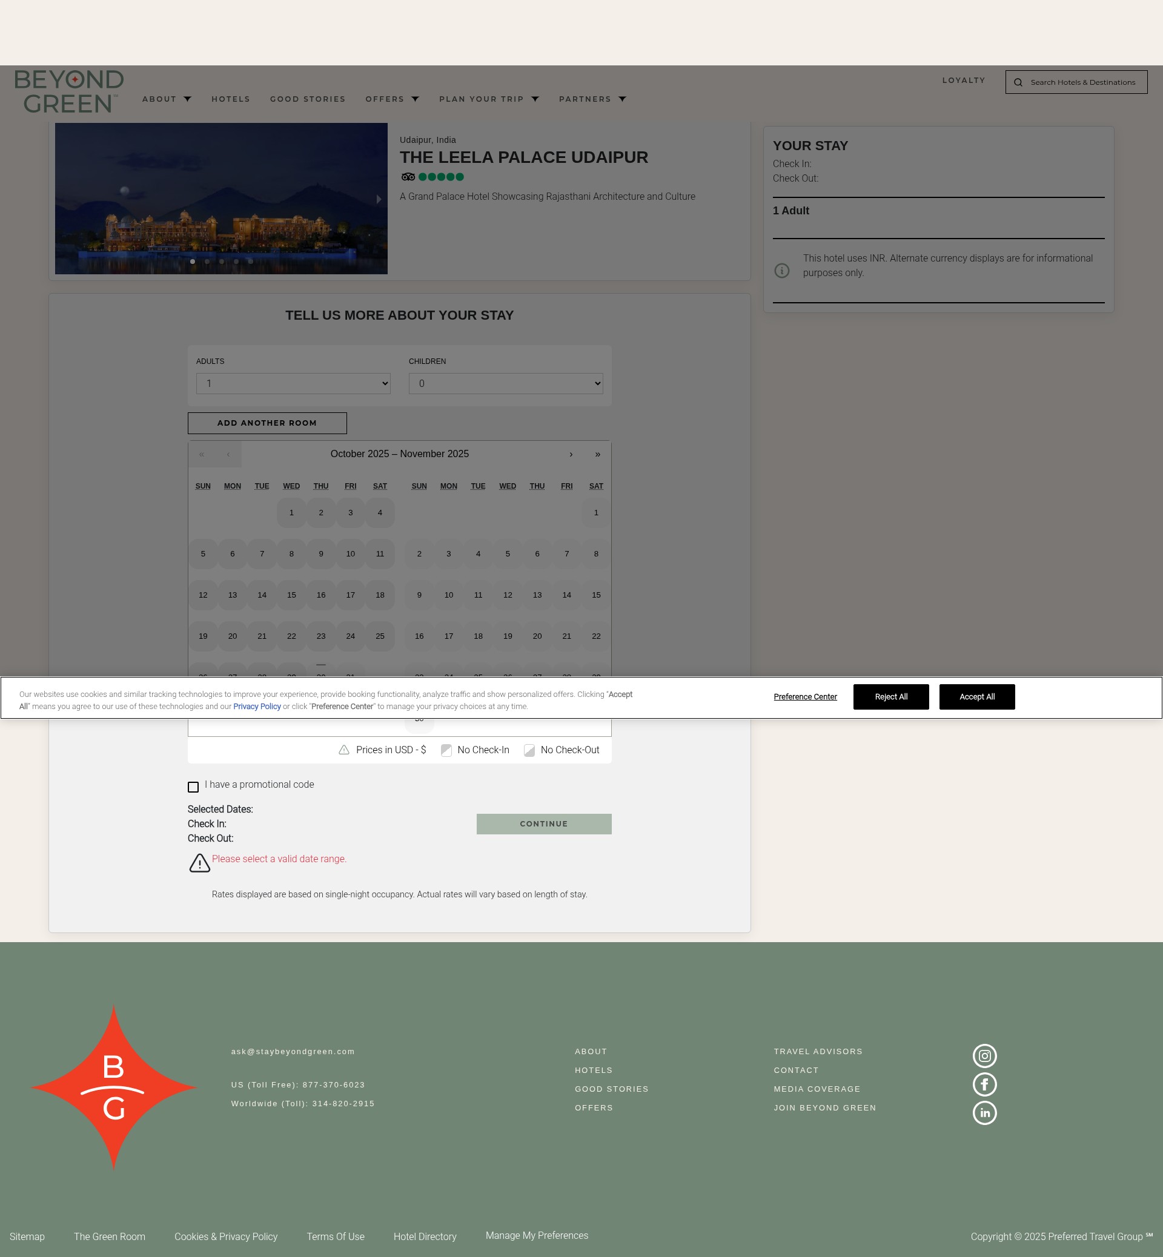Viewport: 1163px width, 1257px height.
Task: Click the search magnifier icon
Action: [x=1018, y=82]
